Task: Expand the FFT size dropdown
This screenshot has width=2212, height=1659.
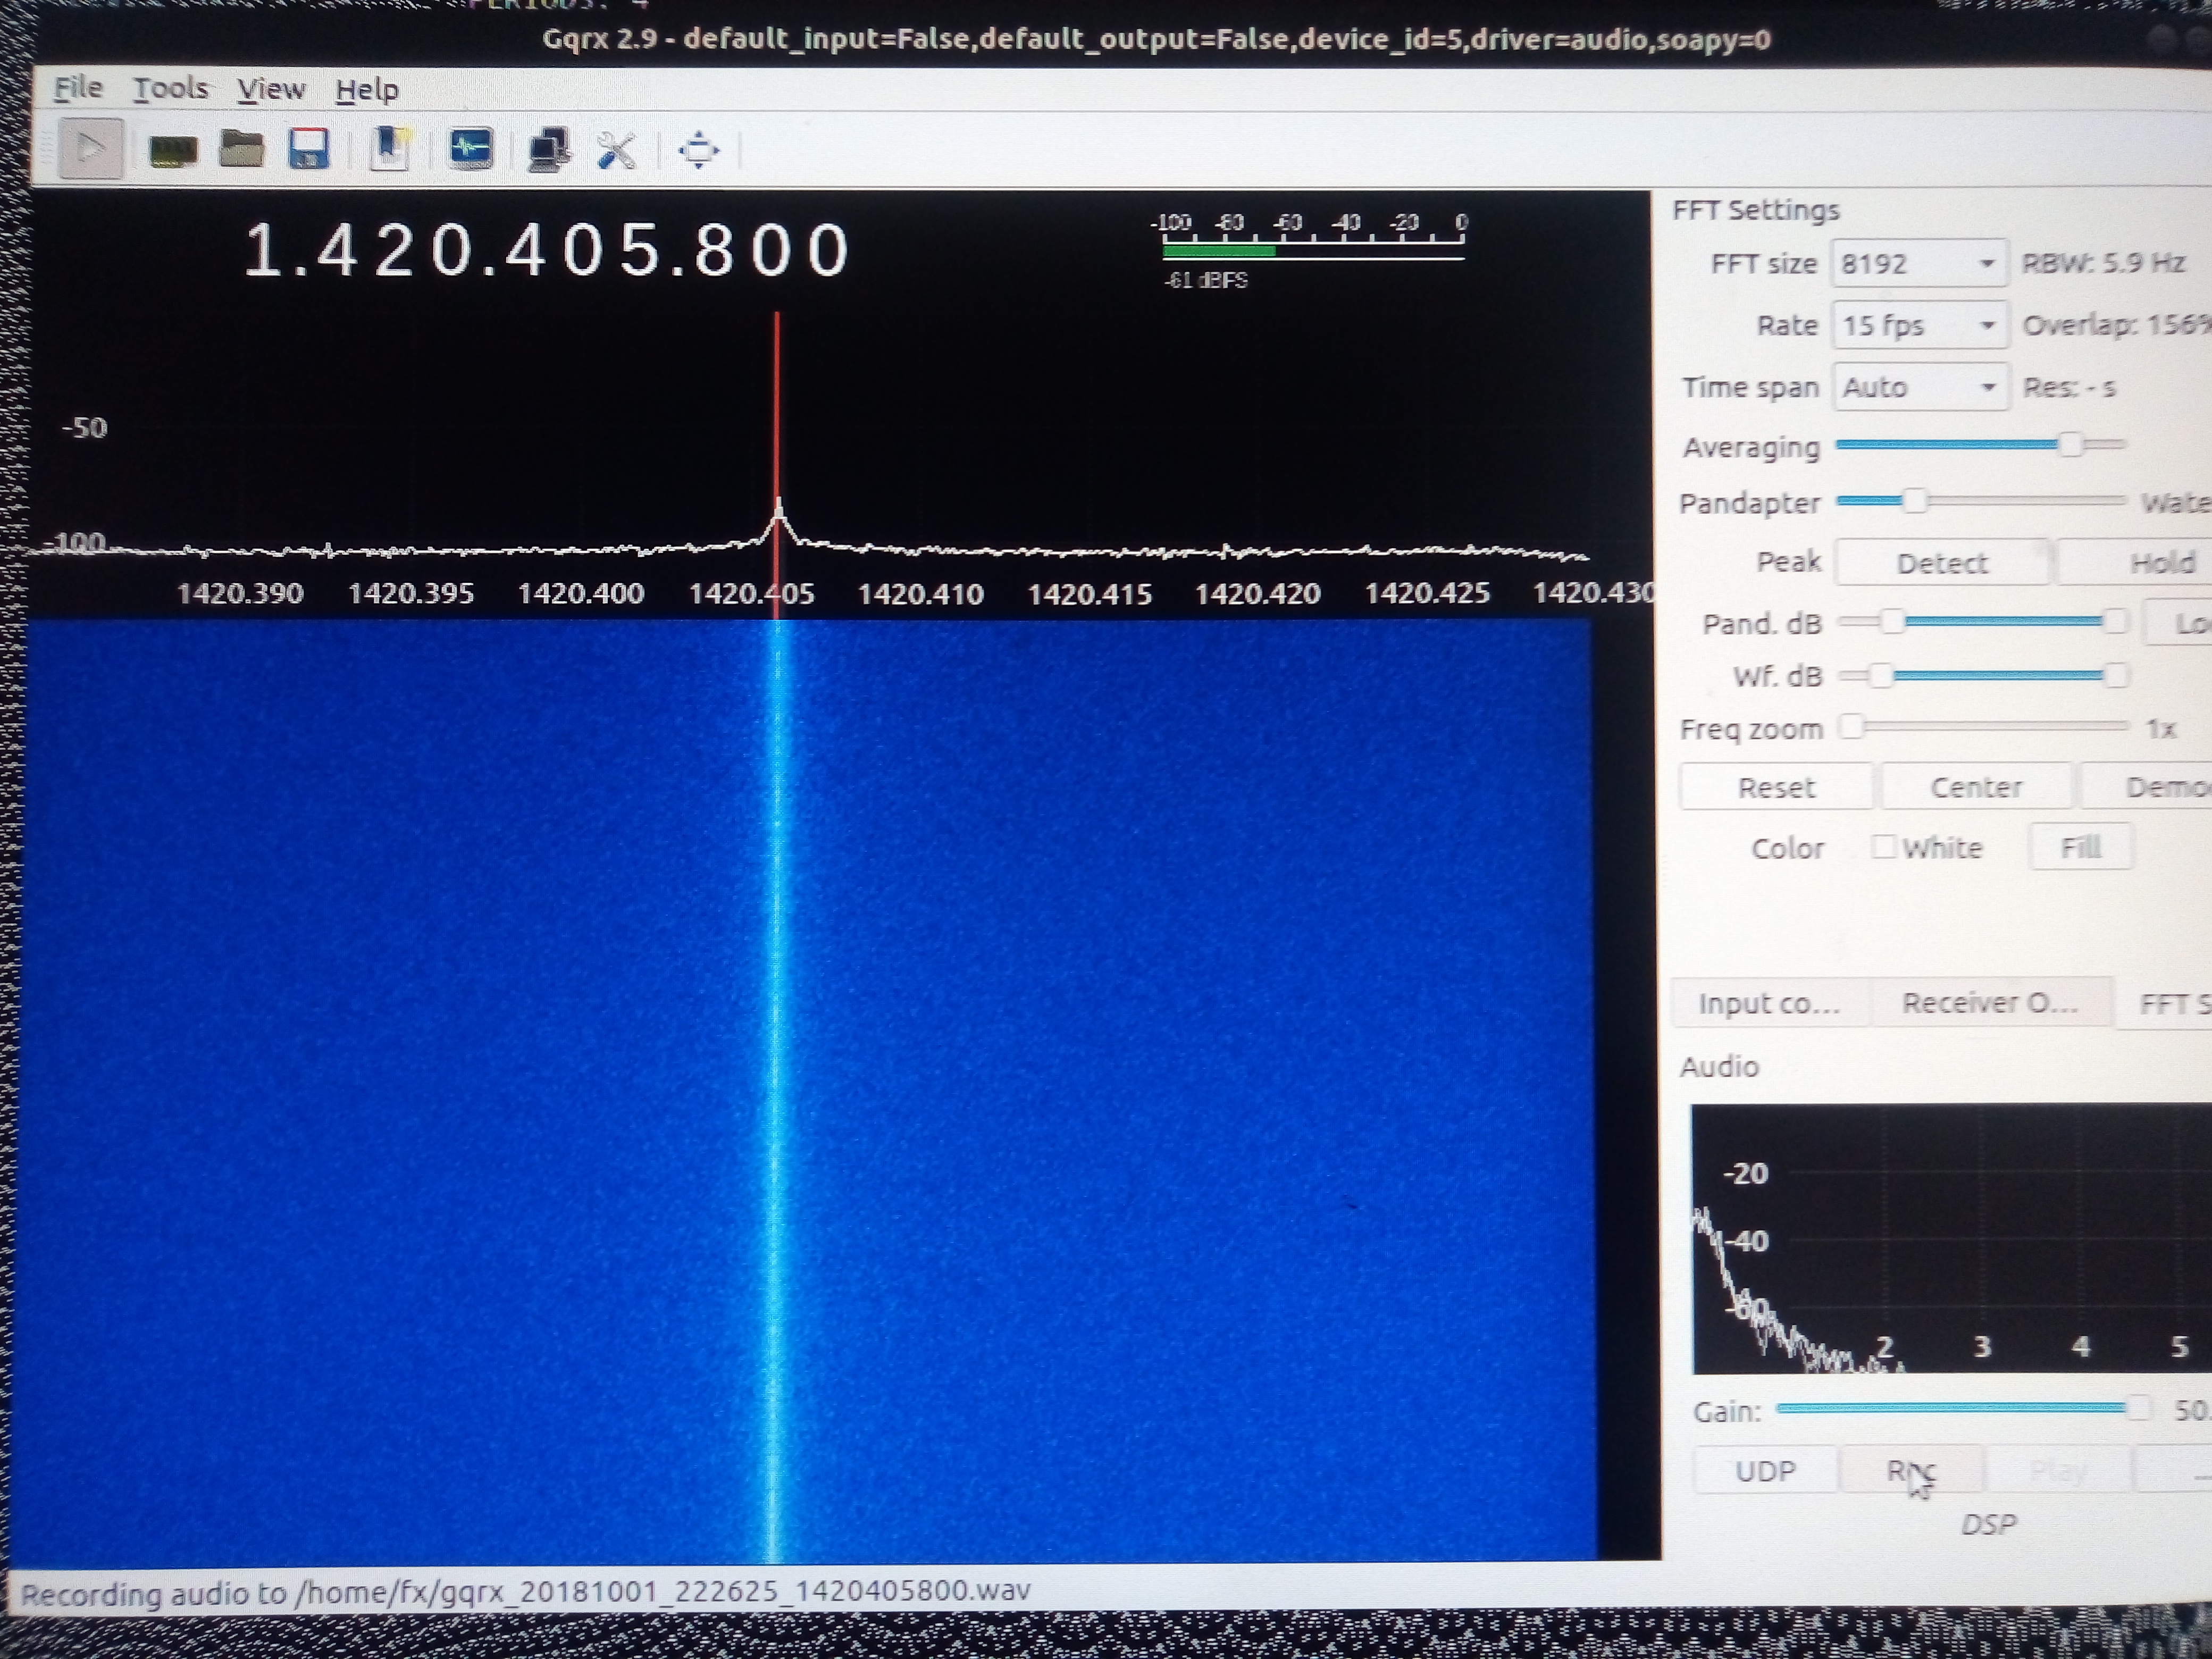Action: 1918,264
